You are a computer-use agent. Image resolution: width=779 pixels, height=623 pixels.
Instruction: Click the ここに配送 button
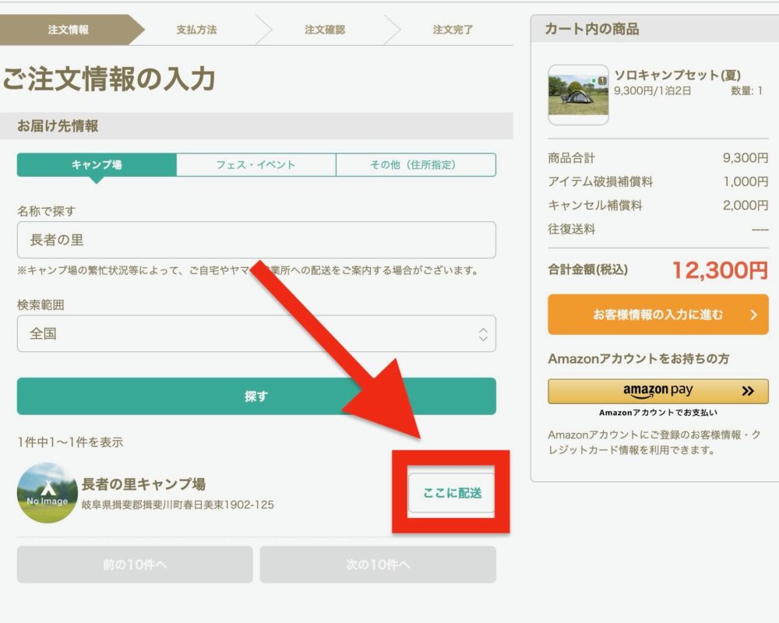(x=452, y=493)
